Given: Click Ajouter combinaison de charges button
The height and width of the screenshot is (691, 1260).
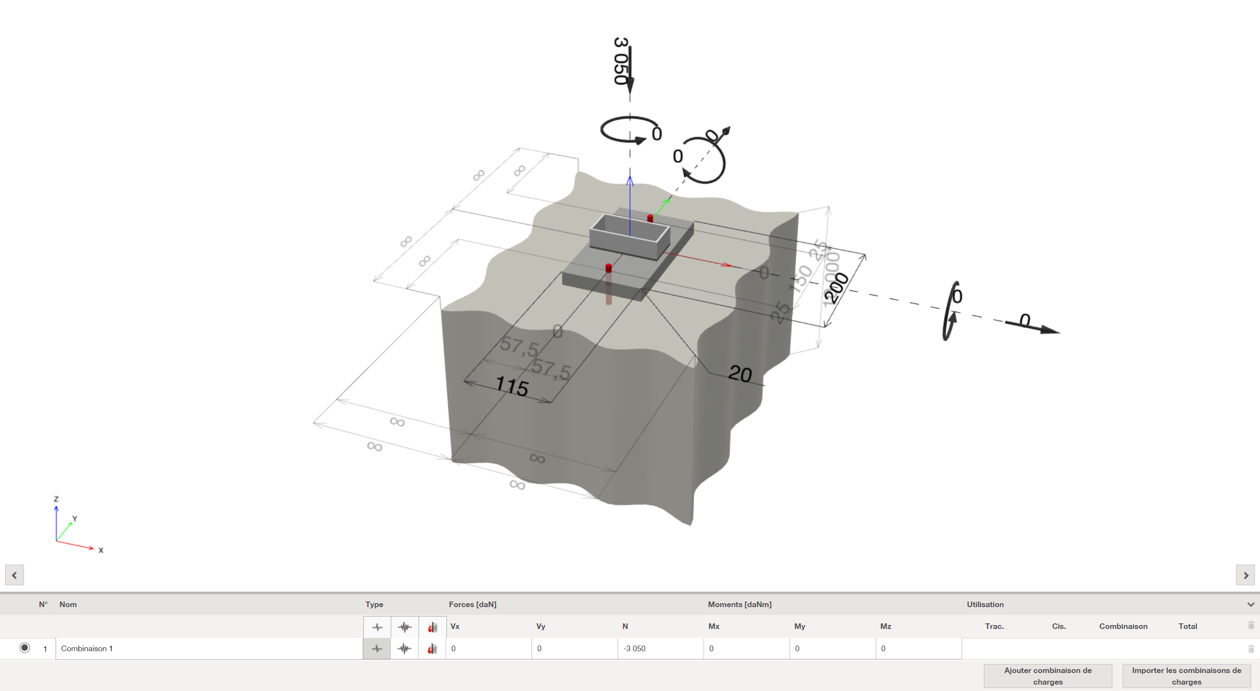Looking at the screenshot, I should [x=1048, y=676].
